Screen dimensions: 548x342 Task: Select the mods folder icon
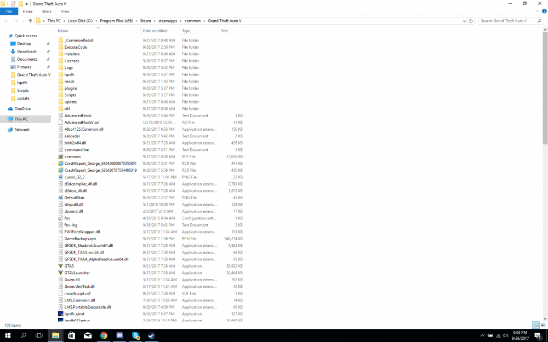click(x=60, y=82)
